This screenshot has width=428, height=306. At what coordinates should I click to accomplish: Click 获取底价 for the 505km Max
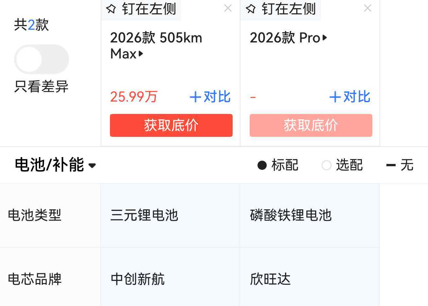click(x=171, y=125)
